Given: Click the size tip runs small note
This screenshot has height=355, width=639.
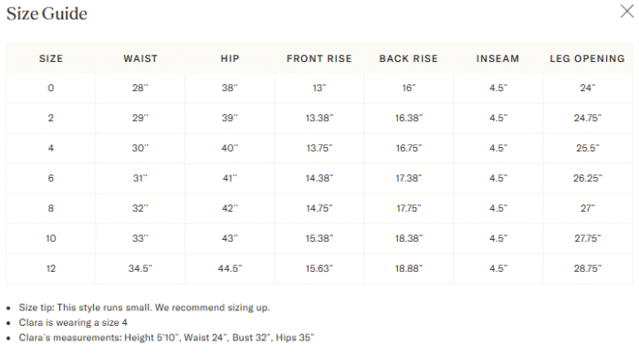Looking at the screenshot, I should 144,308.
